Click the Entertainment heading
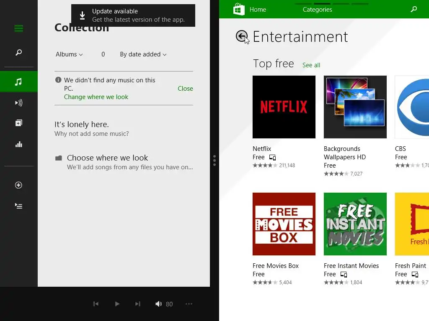This screenshot has width=429, height=321. pos(300,37)
